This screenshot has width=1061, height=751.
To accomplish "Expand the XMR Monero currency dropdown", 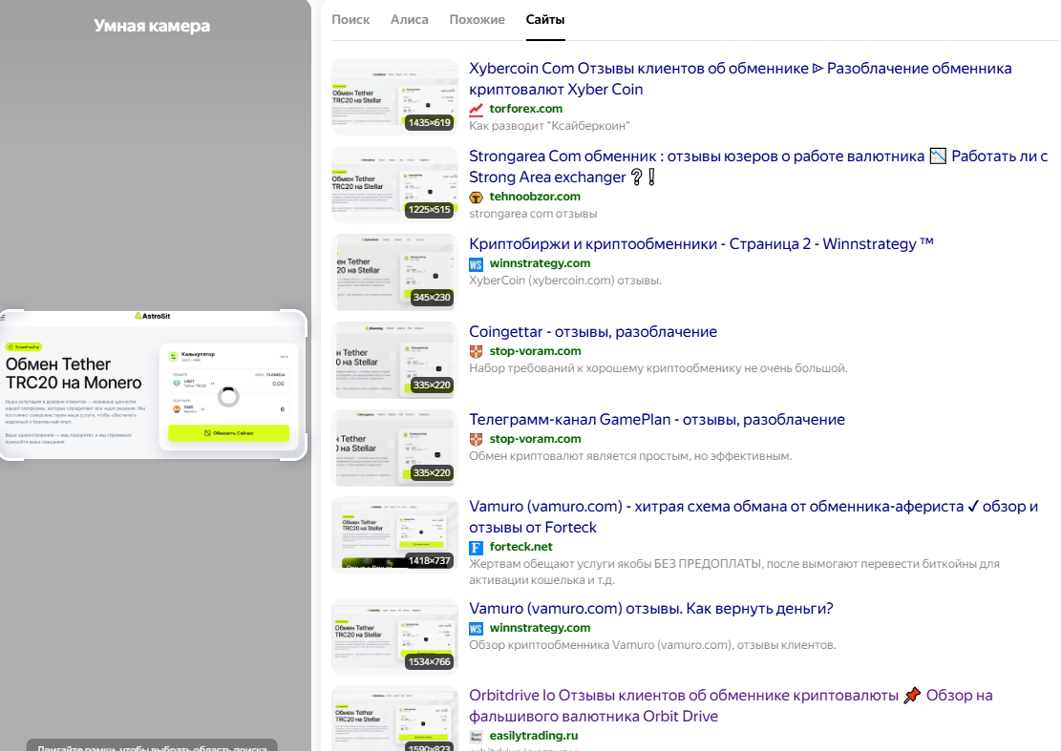I will (202, 408).
